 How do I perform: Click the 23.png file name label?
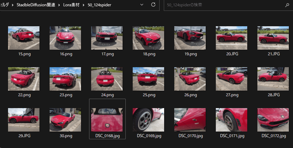point(65,95)
